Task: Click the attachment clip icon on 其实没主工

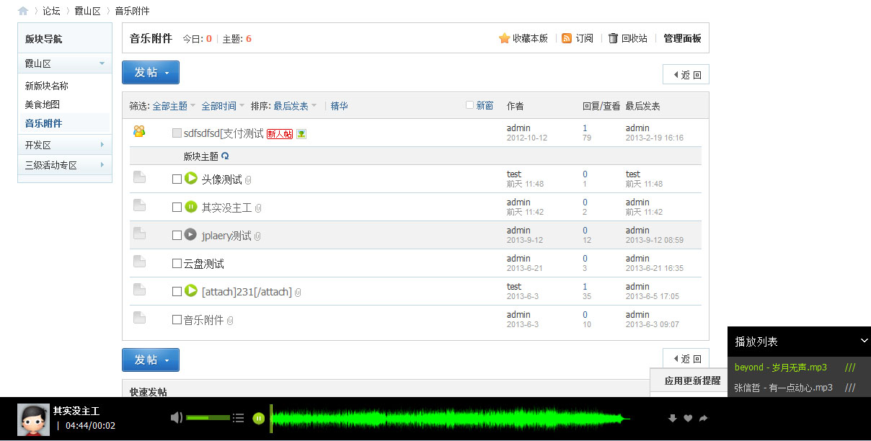Action: 258,208
